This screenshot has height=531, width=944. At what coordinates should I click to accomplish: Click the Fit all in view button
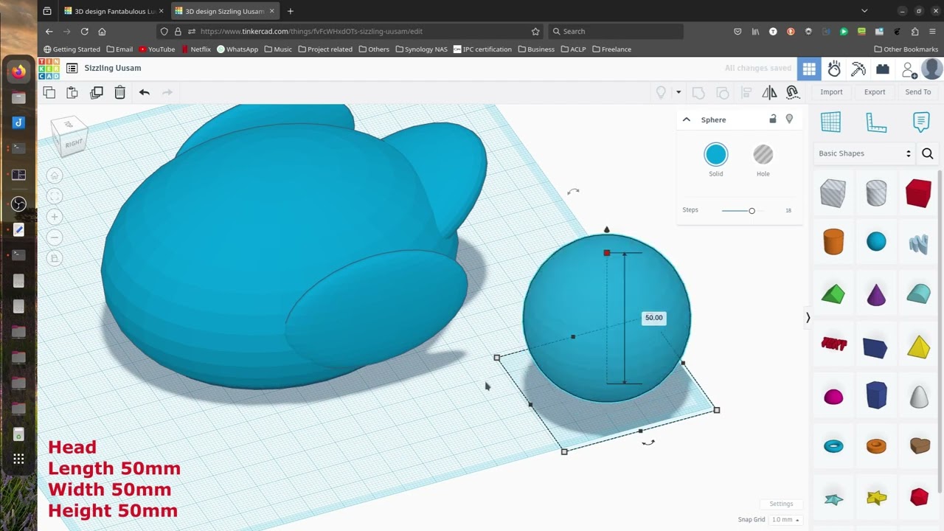tap(55, 196)
